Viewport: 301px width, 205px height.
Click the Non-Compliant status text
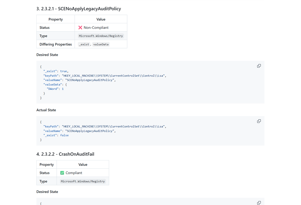(x=96, y=28)
